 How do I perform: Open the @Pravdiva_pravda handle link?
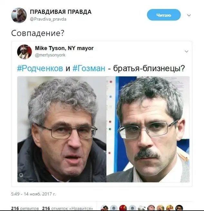coord(48,19)
